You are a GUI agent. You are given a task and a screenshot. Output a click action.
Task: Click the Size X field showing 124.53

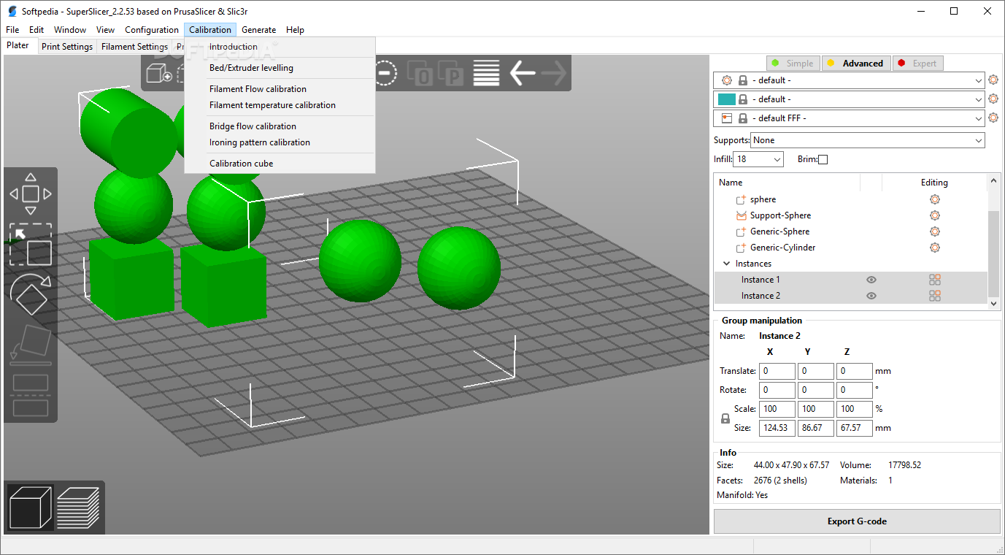click(777, 428)
